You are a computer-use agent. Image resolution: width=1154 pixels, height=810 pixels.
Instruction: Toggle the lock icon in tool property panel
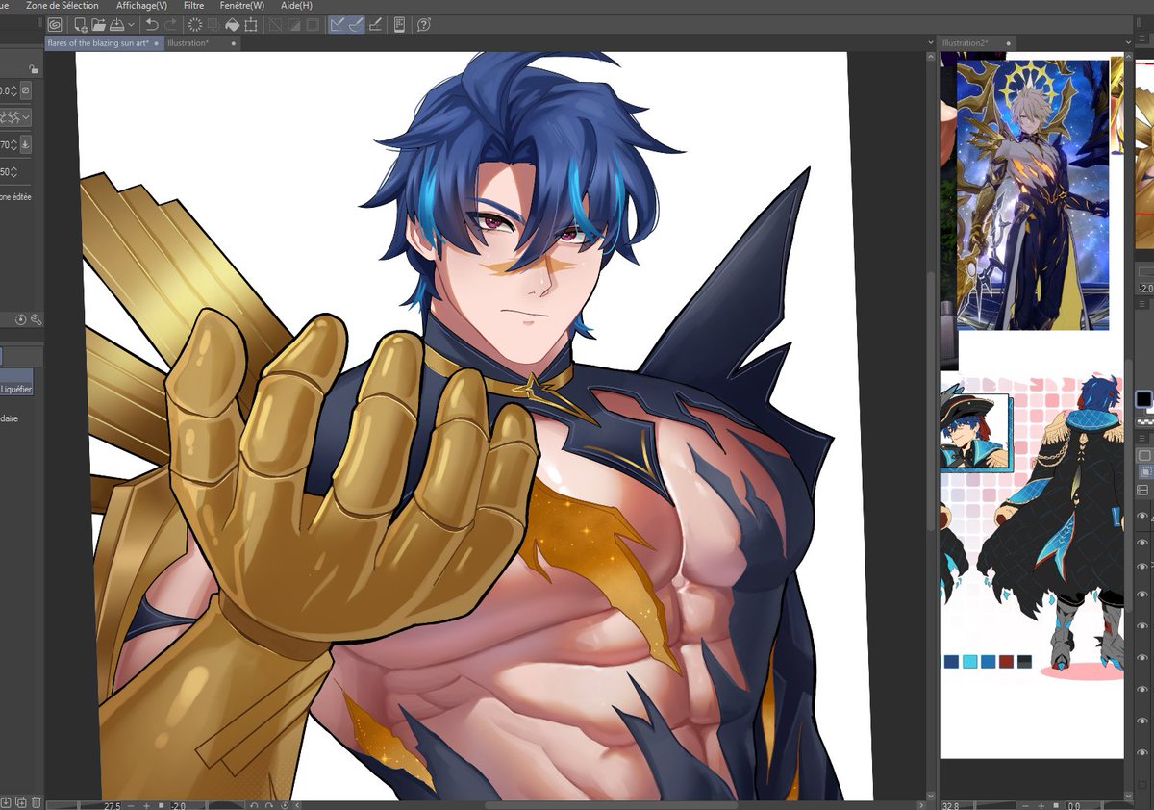(33, 69)
